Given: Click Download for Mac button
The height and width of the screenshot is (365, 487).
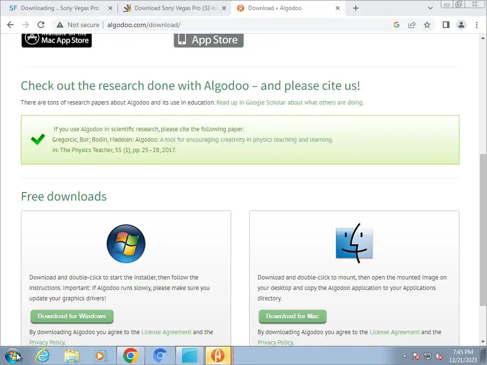Looking at the screenshot, I should pyautogui.click(x=292, y=316).
